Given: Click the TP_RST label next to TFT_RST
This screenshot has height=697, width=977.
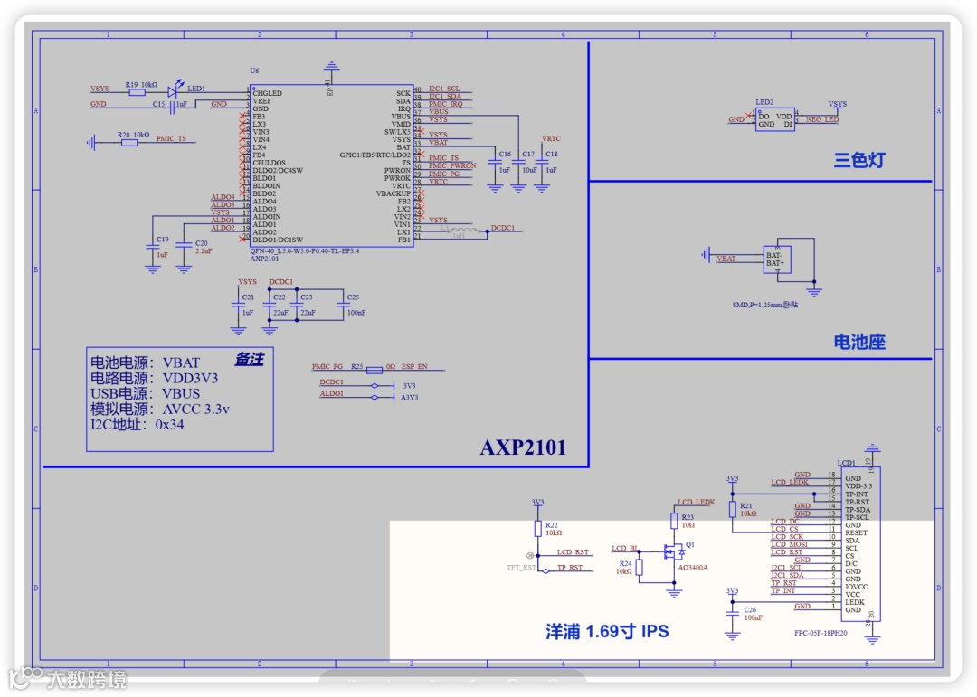Looking at the screenshot, I should [x=570, y=568].
